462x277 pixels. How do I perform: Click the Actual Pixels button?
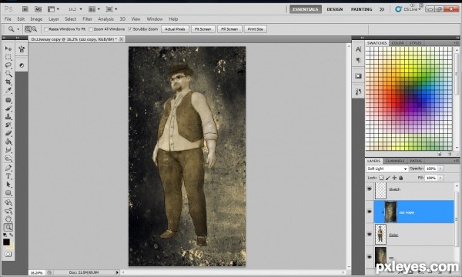point(175,29)
